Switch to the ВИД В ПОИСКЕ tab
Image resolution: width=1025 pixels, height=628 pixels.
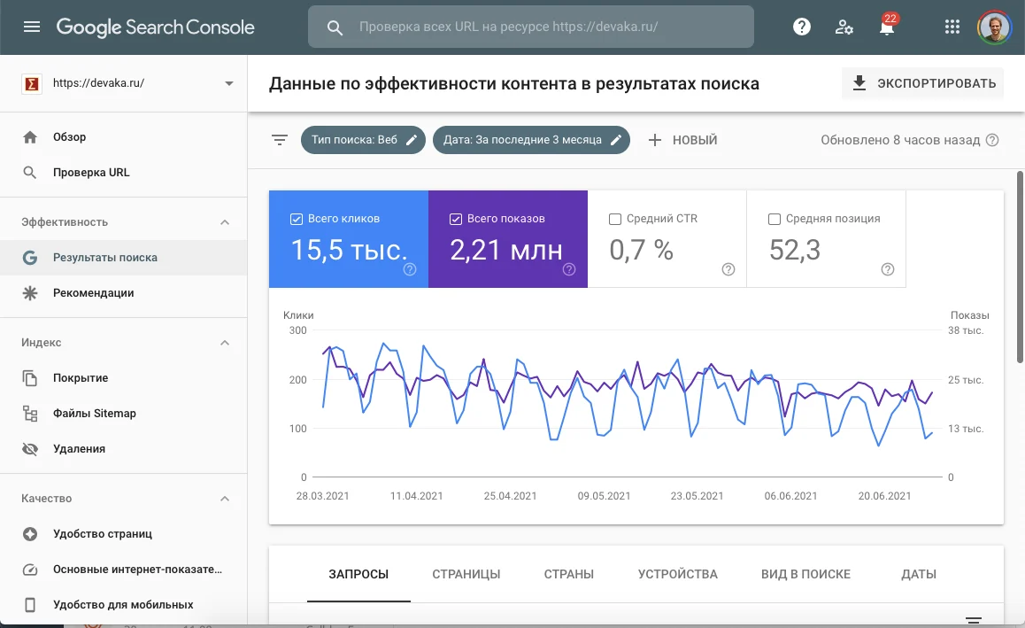(x=805, y=574)
